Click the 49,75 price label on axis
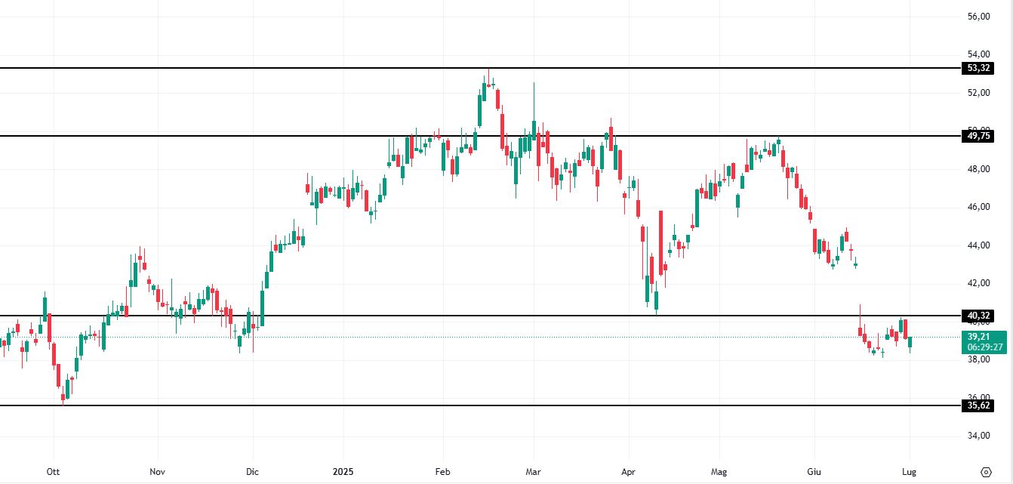1013x484 pixels. 979,136
